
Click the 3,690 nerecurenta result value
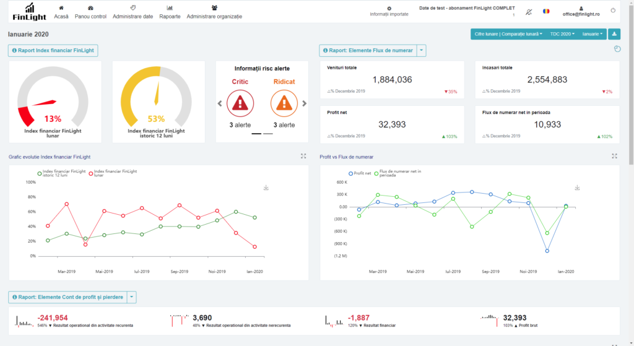pyautogui.click(x=202, y=318)
